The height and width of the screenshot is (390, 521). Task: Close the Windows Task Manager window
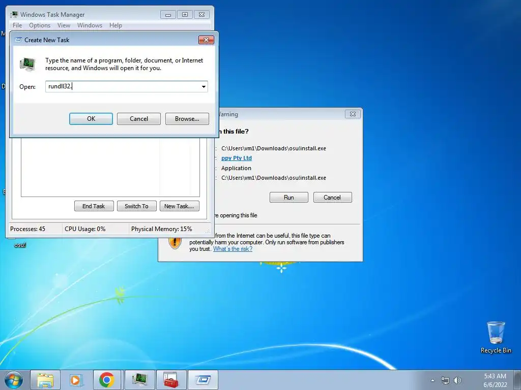pos(201,15)
